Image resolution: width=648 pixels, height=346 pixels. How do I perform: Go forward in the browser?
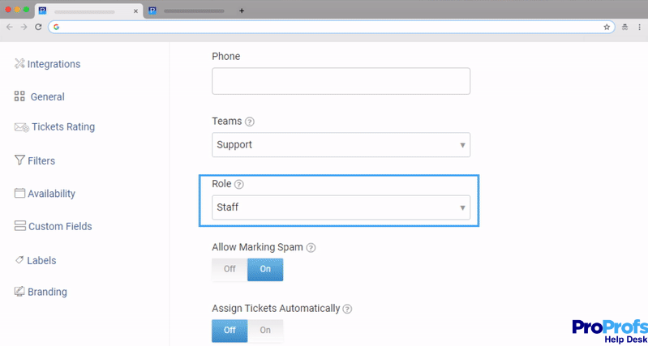click(24, 27)
